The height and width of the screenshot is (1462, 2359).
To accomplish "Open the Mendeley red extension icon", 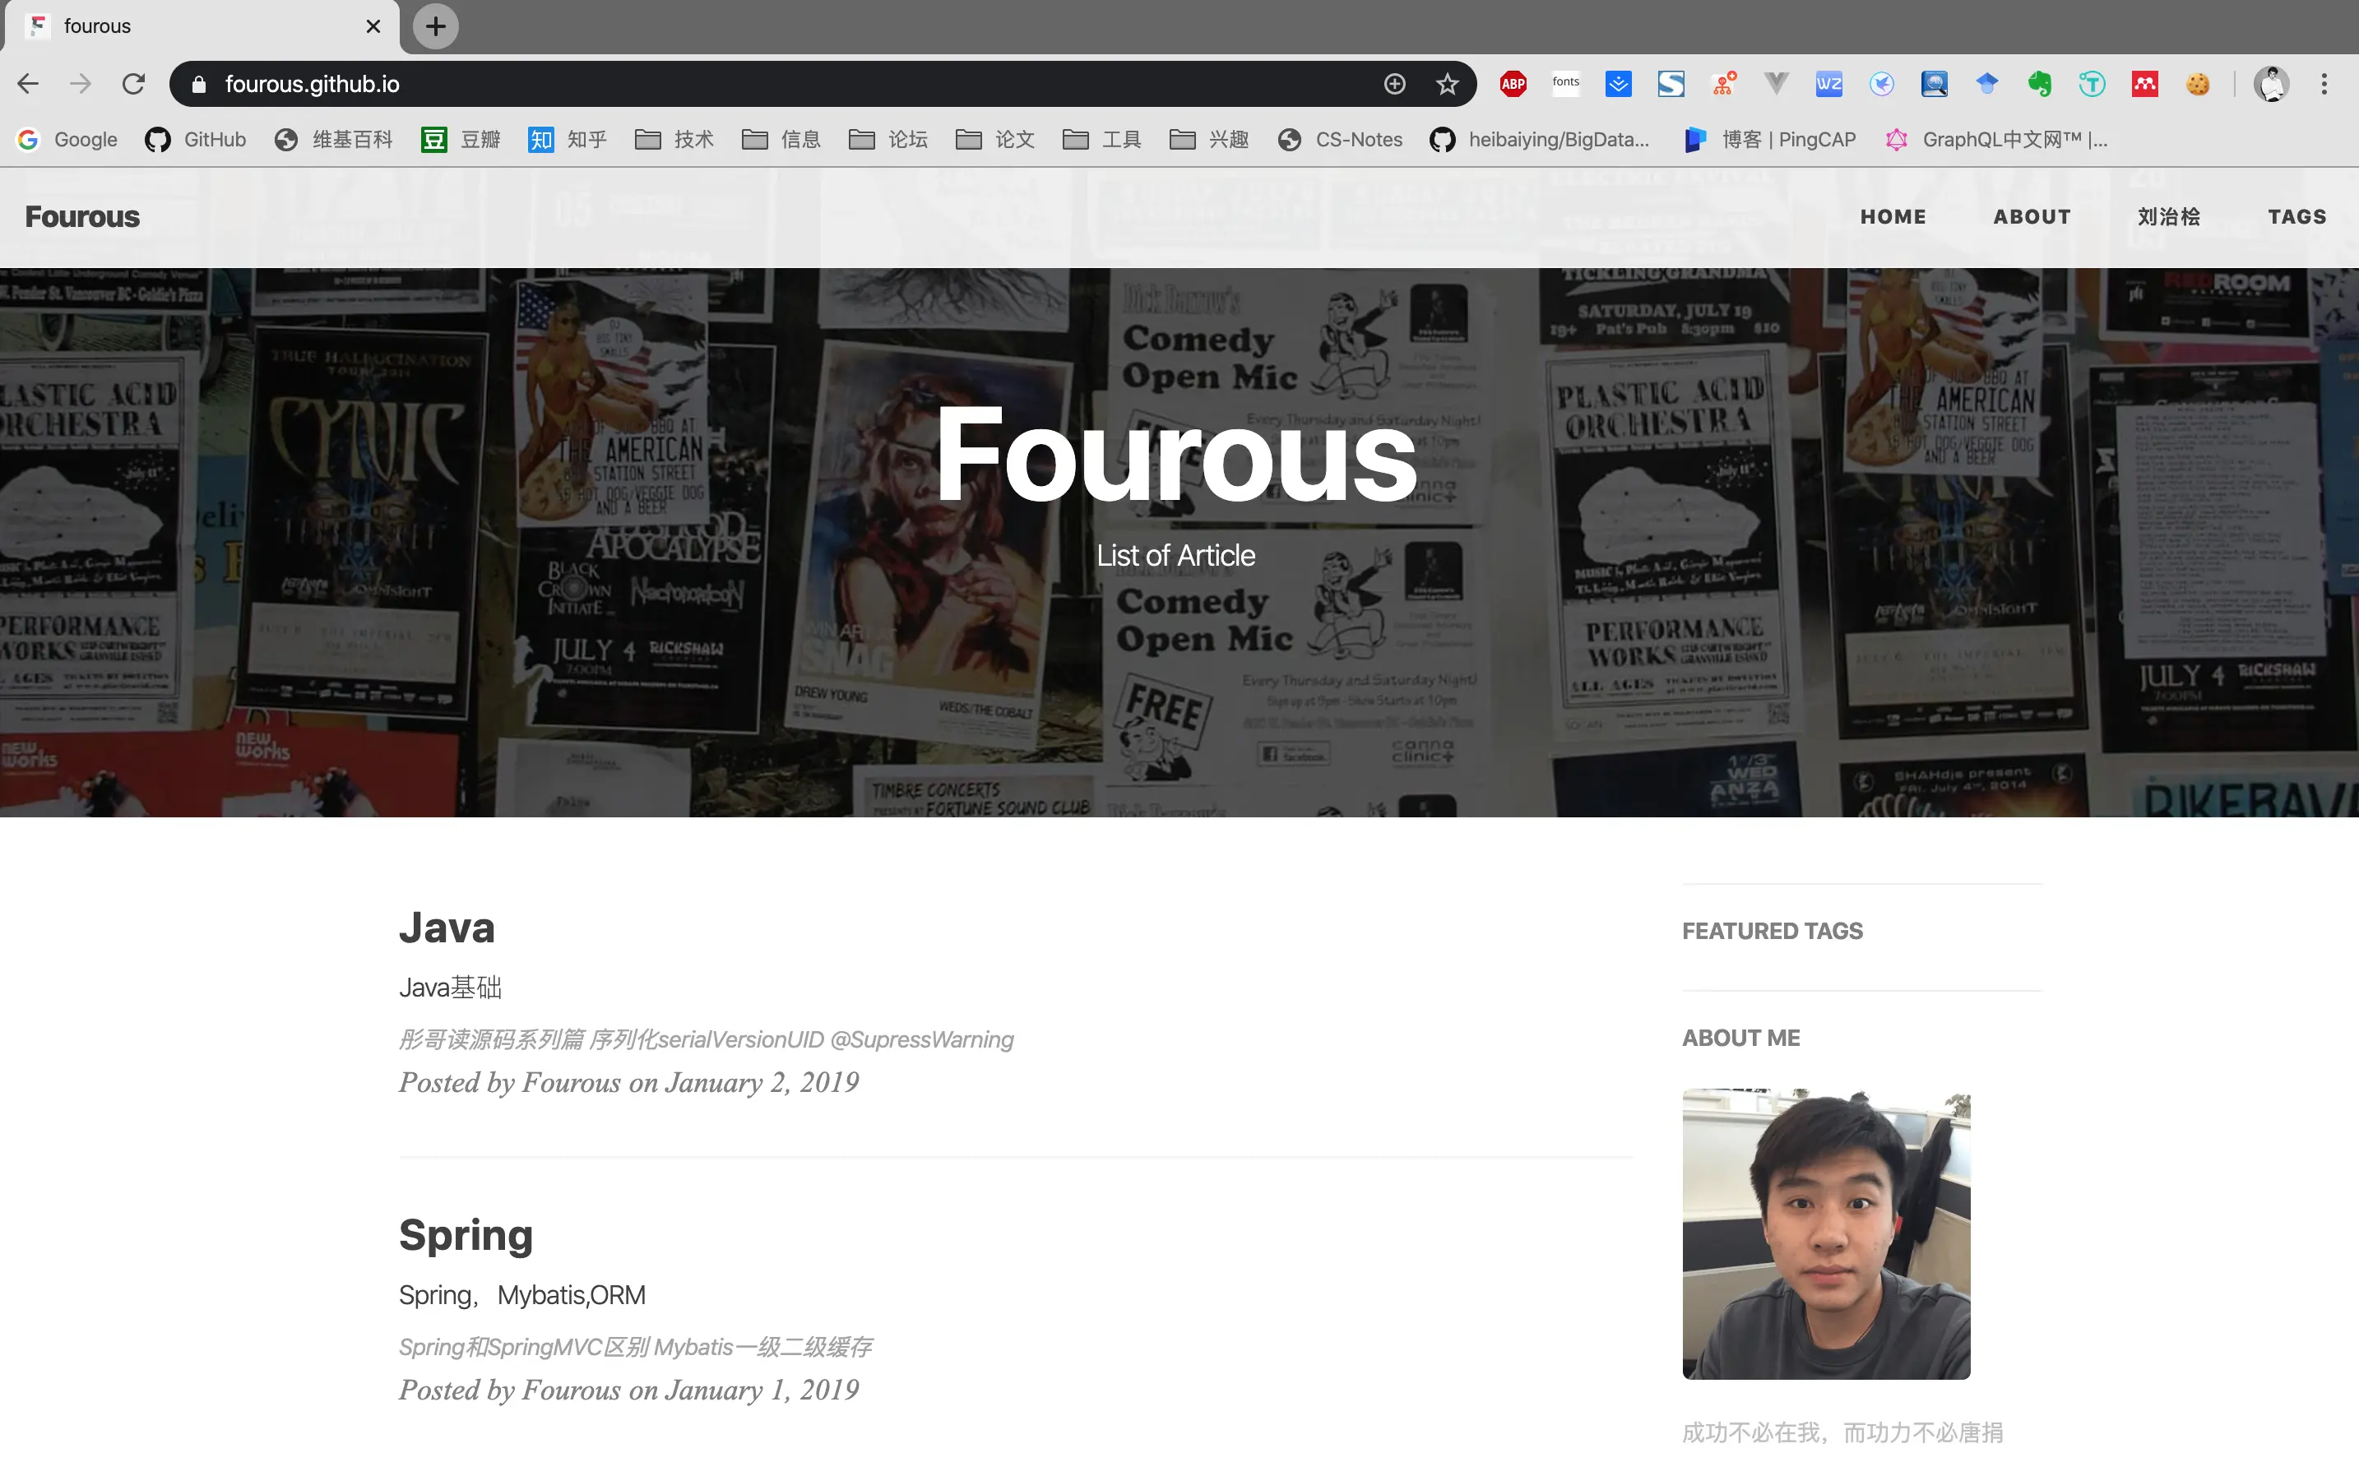I will tap(2144, 84).
